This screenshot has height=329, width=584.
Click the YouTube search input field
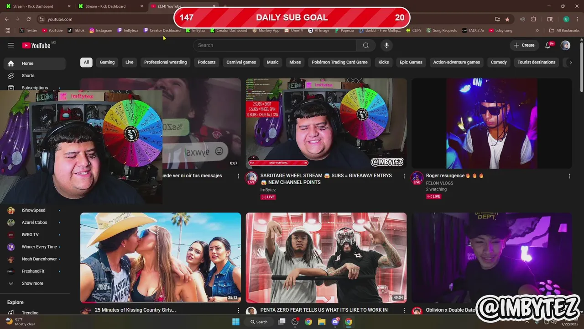coord(275,45)
